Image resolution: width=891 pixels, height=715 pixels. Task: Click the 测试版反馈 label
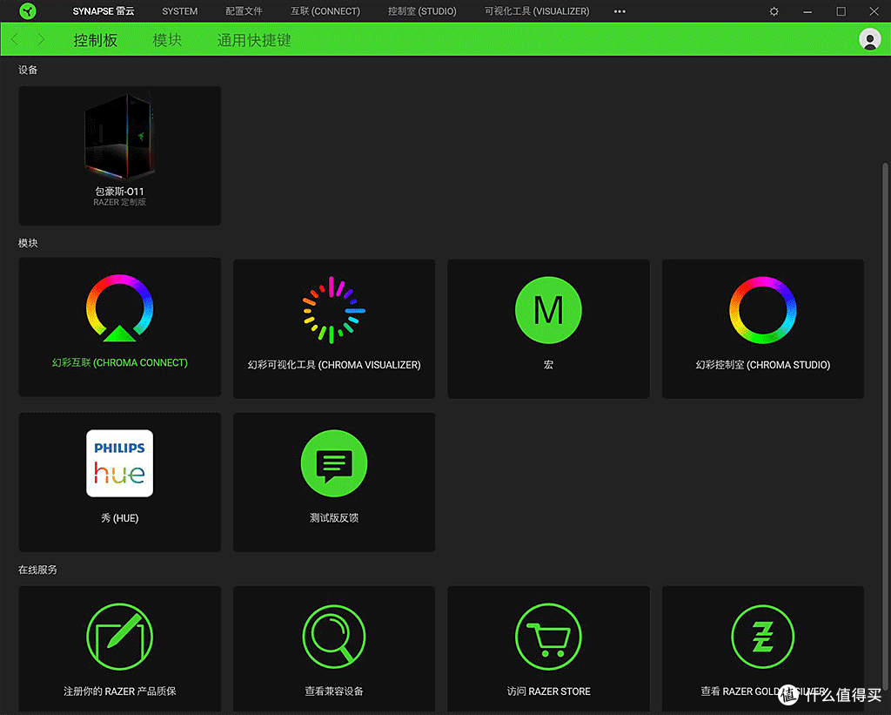coord(334,517)
